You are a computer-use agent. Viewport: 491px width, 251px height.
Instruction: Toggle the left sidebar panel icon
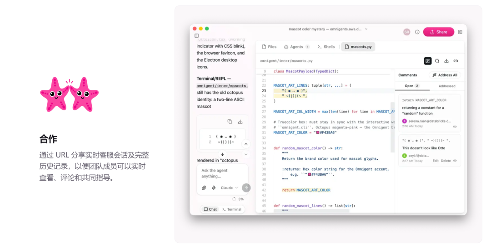pyautogui.click(x=197, y=36)
